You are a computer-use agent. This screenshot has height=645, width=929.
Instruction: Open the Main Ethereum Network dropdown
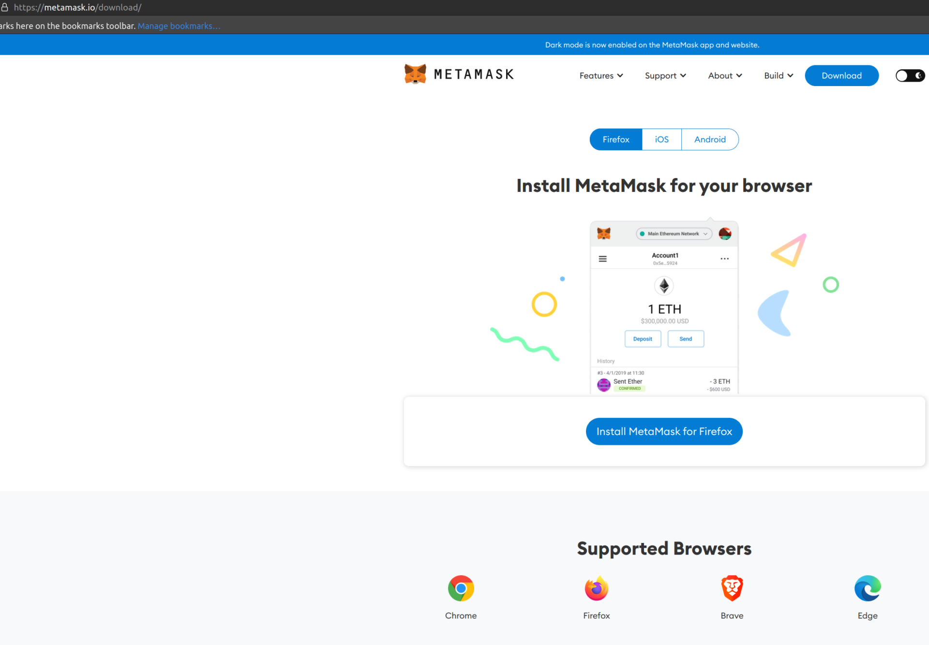tap(674, 234)
